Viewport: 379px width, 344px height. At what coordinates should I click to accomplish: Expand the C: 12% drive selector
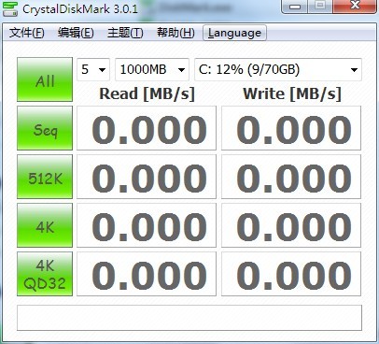tap(278, 69)
